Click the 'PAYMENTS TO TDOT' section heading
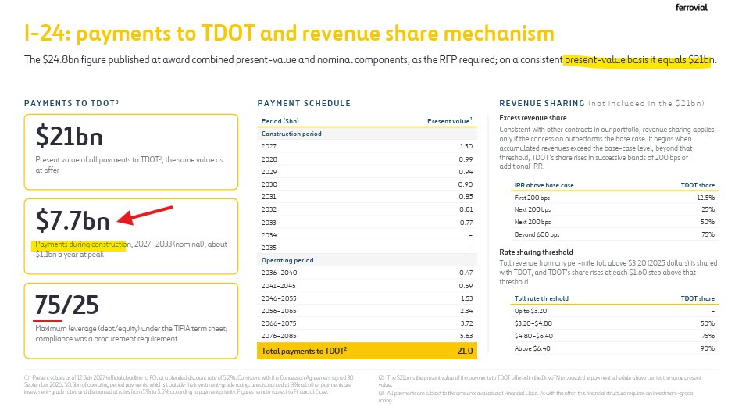 [71, 103]
